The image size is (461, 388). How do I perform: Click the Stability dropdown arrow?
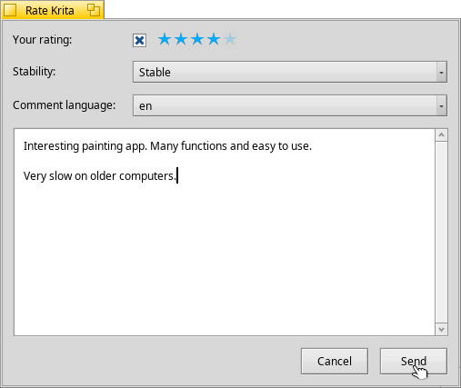[x=442, y=72]
